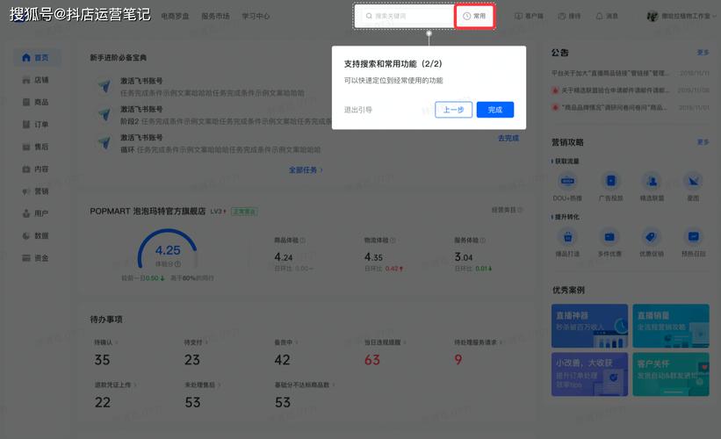
Task: Click the red 63 violation count
Action: (372, 359)
